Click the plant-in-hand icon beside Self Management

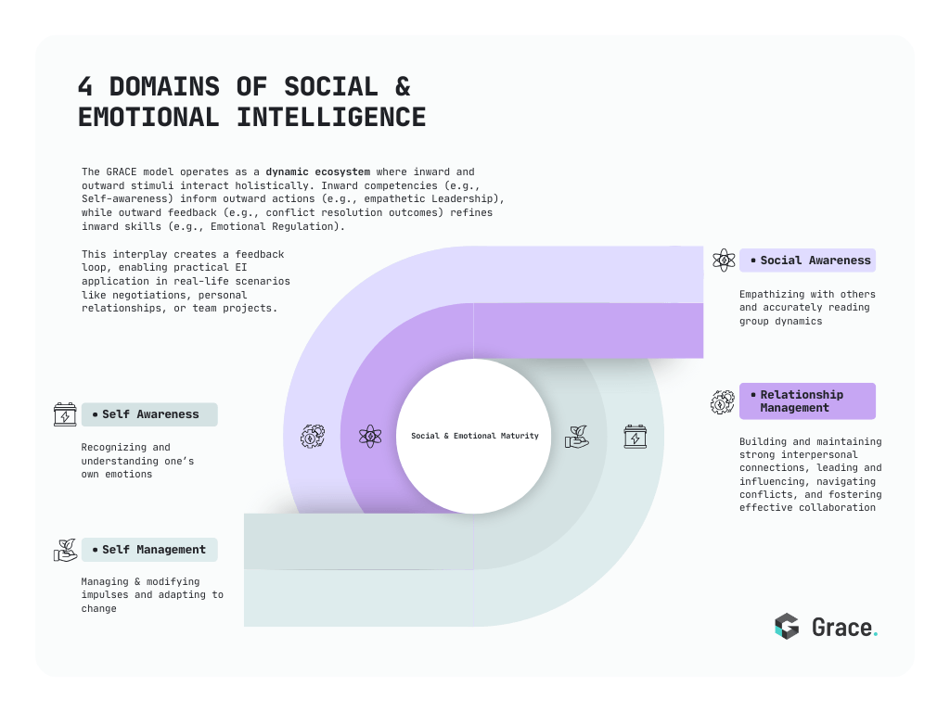(x=65, y=551)
